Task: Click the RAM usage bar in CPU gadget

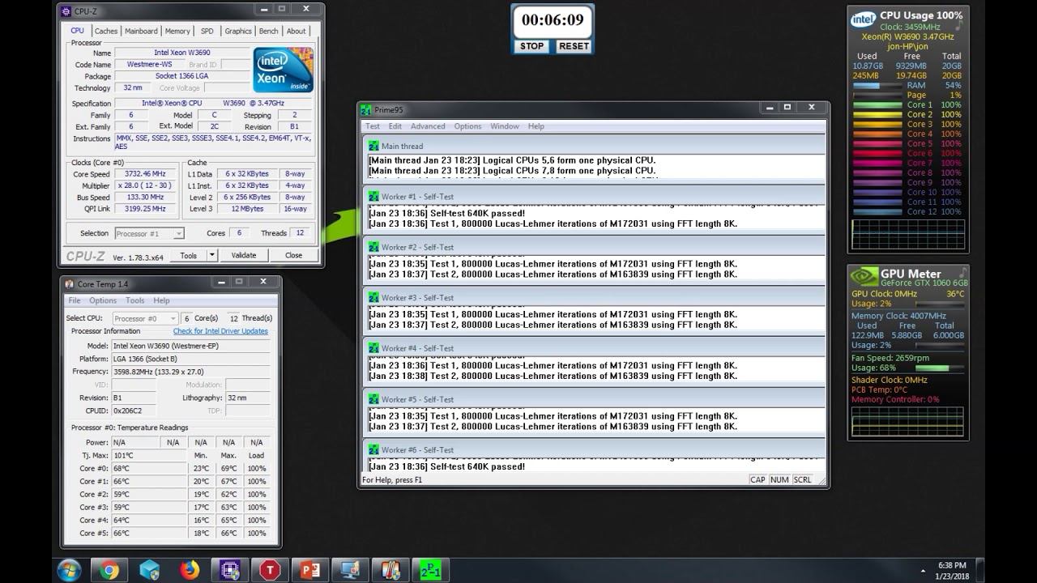Action: (x=877, y=85)
